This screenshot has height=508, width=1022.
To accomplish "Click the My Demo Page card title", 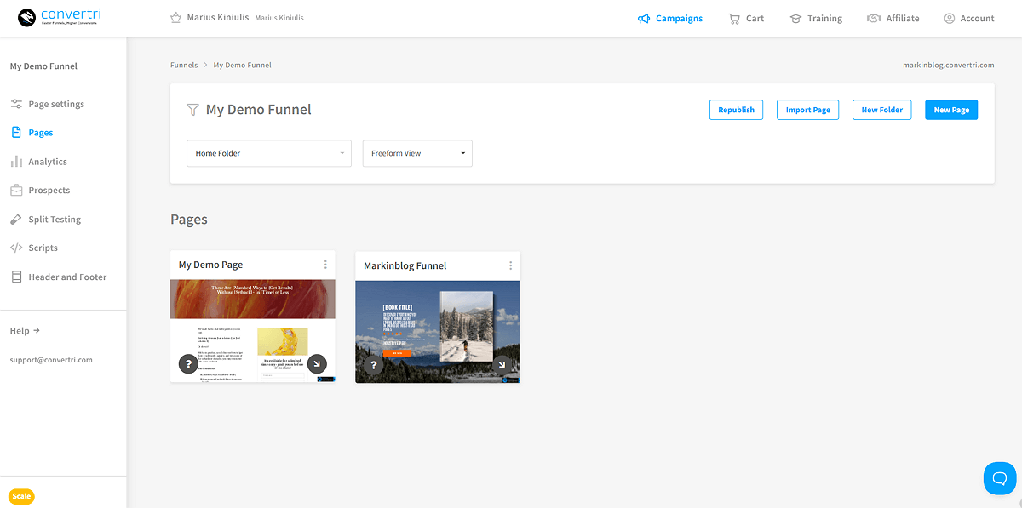I will click(x=210, y=265).
